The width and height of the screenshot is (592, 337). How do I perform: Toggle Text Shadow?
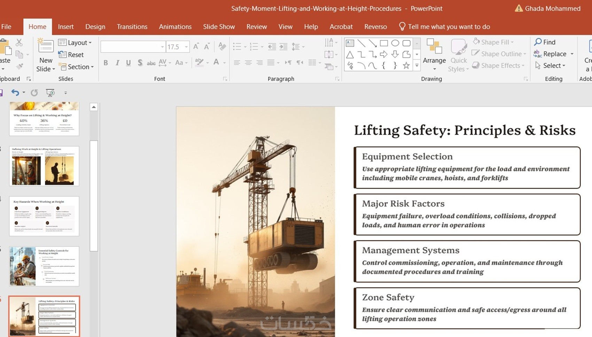(140, 63)
